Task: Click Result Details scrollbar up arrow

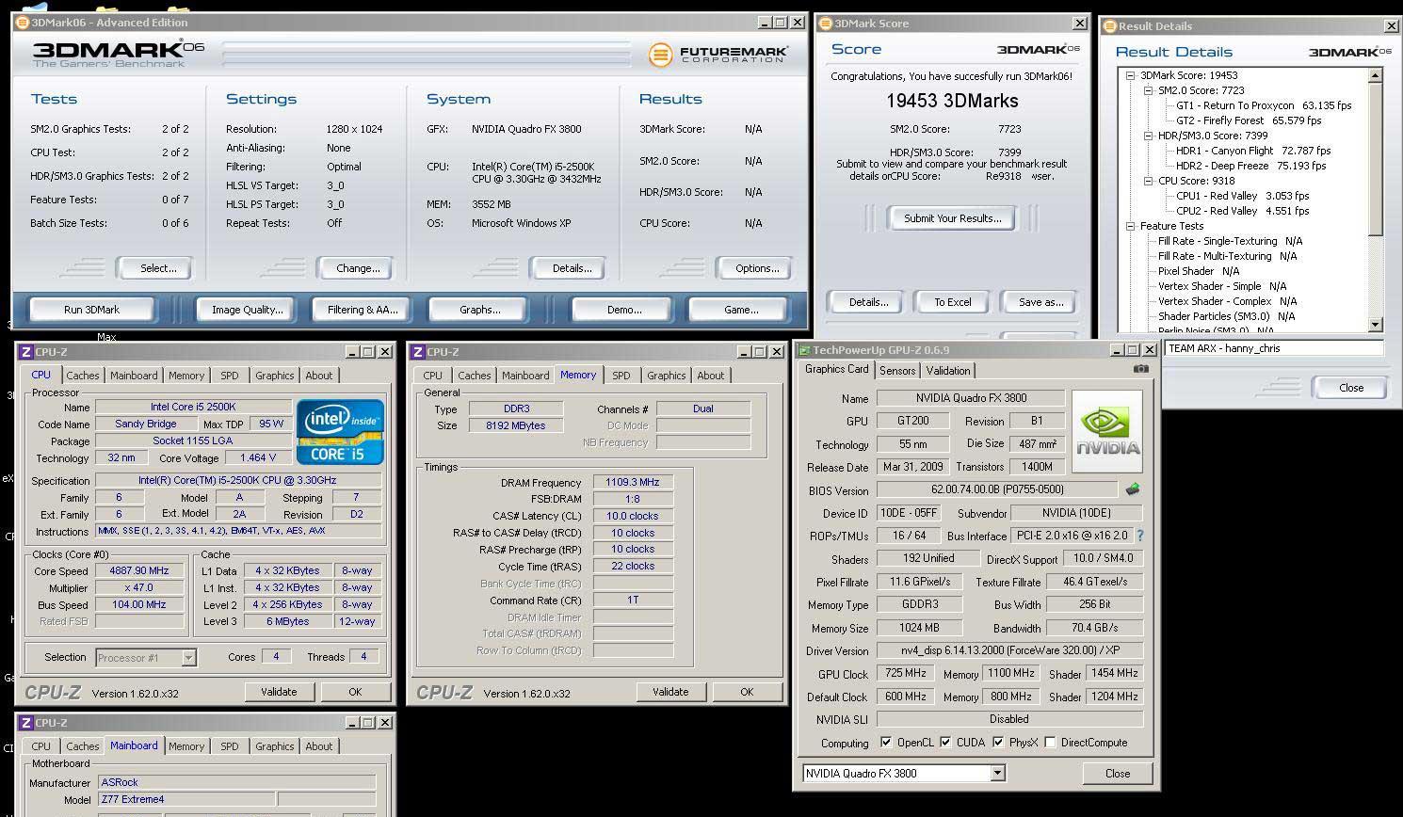Action: pyautogui.click(x=1376, y=75)
